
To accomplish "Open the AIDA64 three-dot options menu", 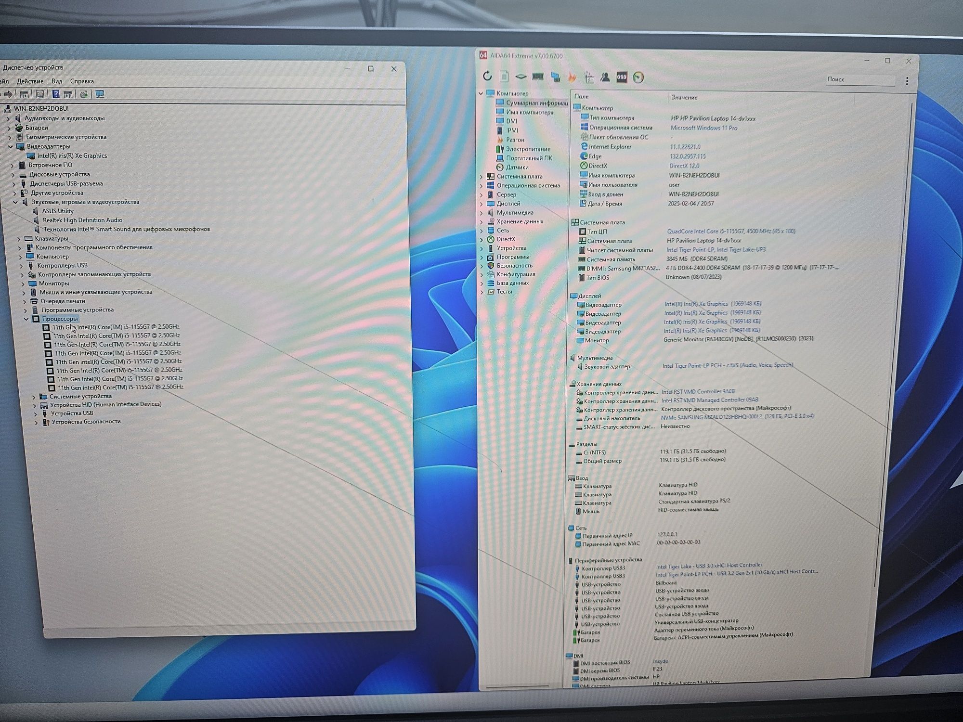I will point(907,81).
